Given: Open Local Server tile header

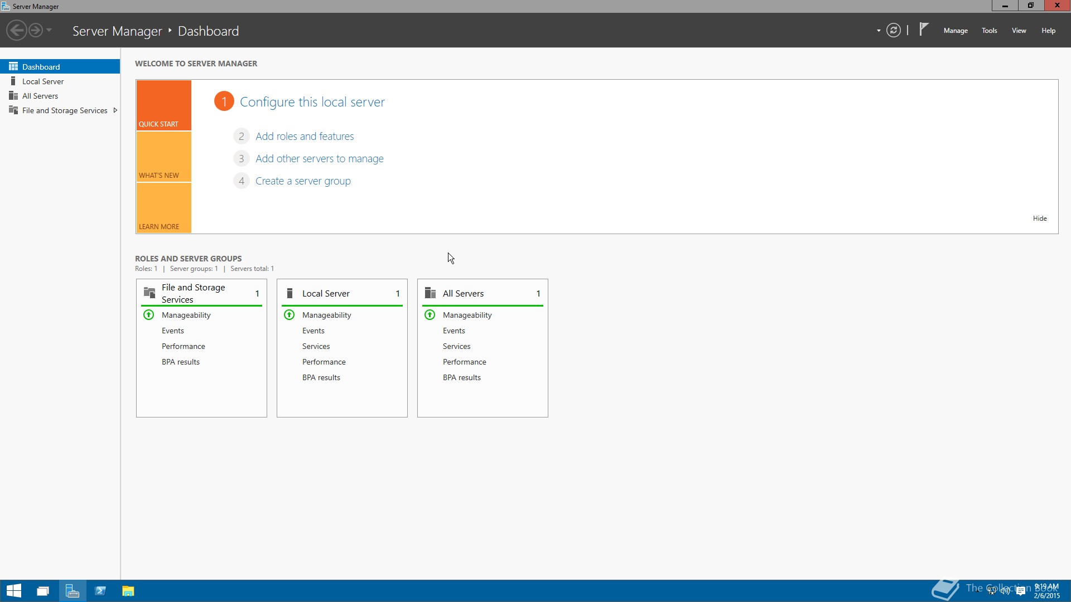Looking at the screenshot, I should 342,293.
